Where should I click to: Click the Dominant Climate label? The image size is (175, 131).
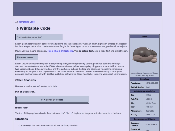(x=135, y=124)
